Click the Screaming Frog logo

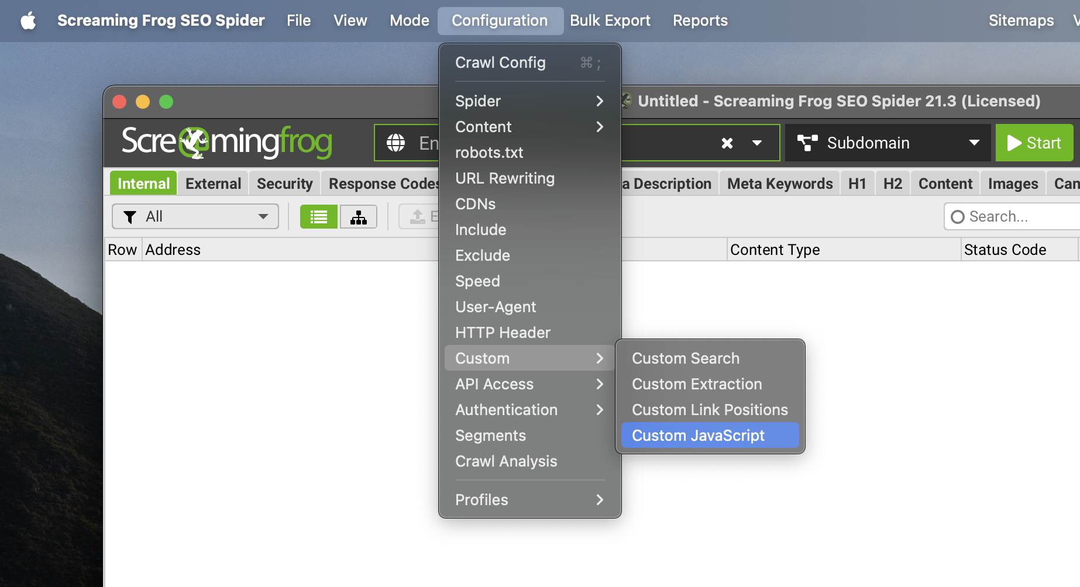[x=226, y=142]
